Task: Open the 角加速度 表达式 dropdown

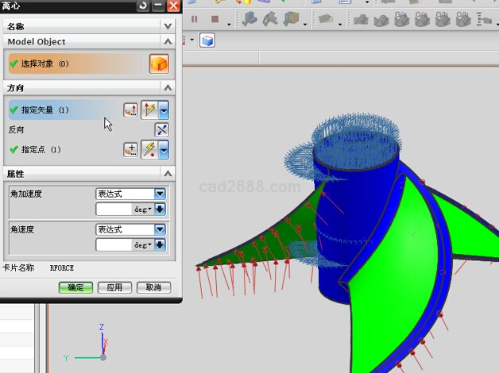Action: (x=160, y=194)
